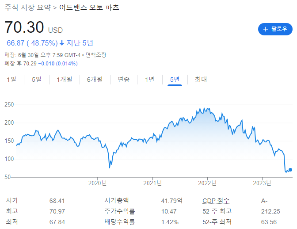This screenshot has width=297, height=229.
Task: Click the 70.30 price value
Action: tap(24, 27)
